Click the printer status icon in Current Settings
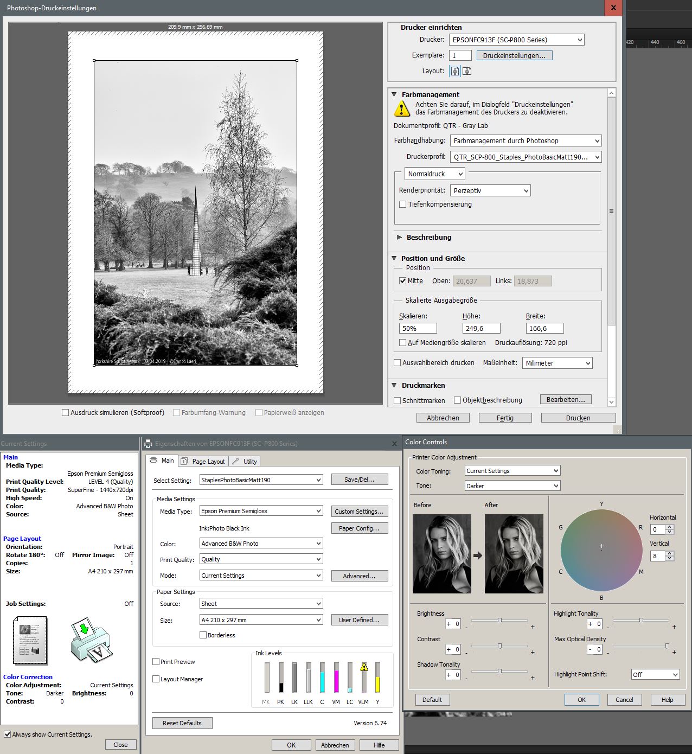The height and width of the screenshot is (754, 692). pos(91,640)
